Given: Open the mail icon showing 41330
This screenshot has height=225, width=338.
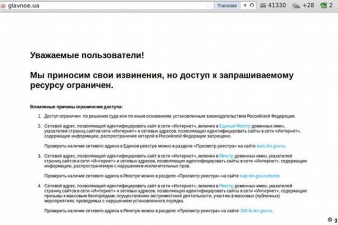Looking at the screenshot, I should click(x=263, y=6).
